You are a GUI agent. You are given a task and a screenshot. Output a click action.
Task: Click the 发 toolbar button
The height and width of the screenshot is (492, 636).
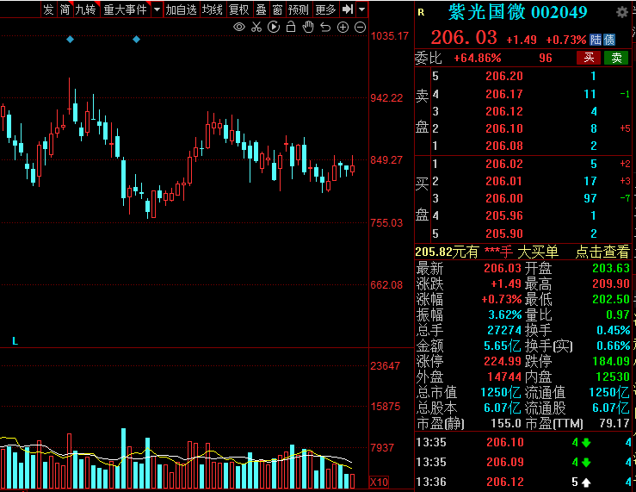(x=49, y=9)
